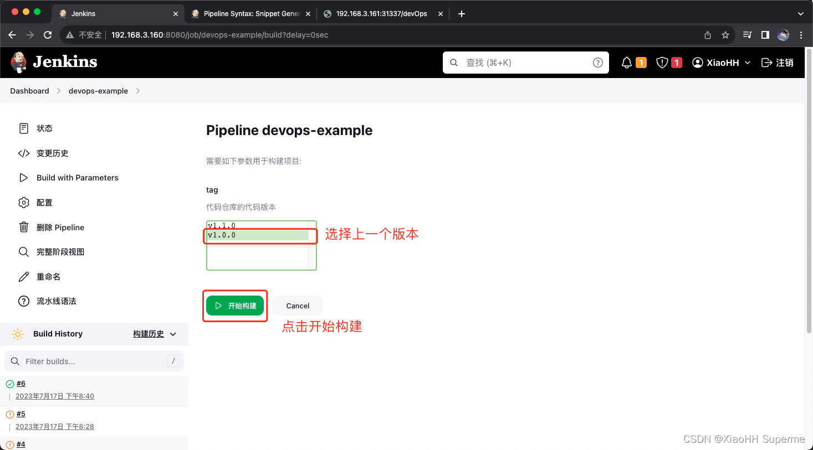Screen dimensions: 813x450
Task: Click the devops-example breadcrumb
Action: click(x=98, y=91)
